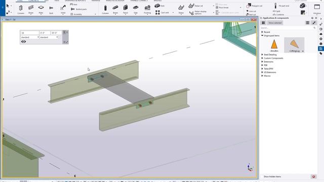This screenshot has width=324, height=182.
Task: Select the Weld tool
Action: (63, 10)
